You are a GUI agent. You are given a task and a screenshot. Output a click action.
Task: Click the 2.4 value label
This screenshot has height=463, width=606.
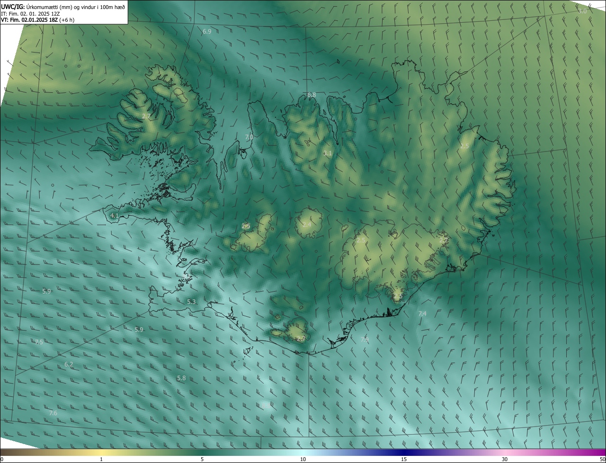click(307, 224)
